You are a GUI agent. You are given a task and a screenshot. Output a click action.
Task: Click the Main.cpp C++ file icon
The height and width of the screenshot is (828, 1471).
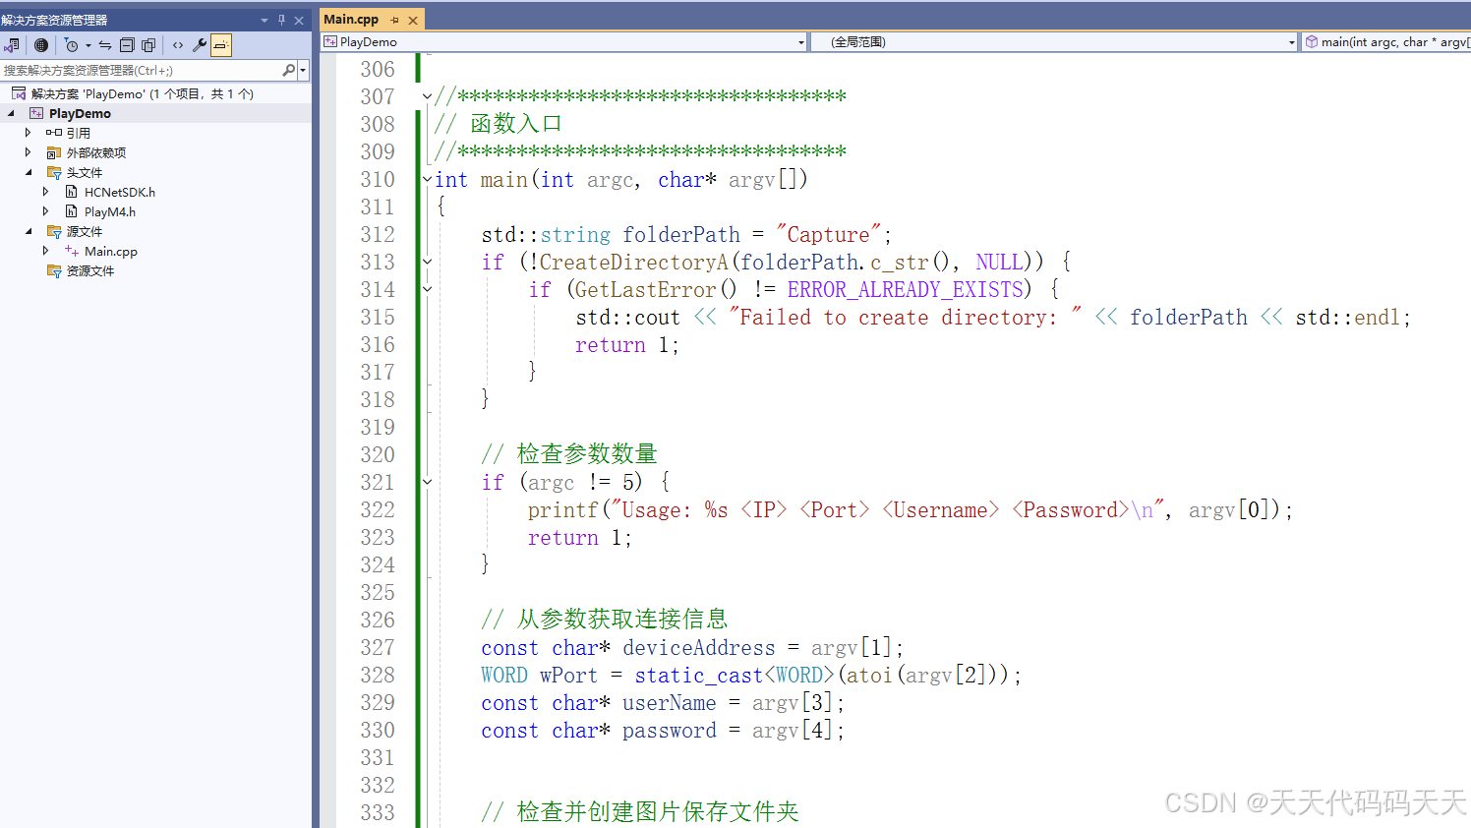71,251
